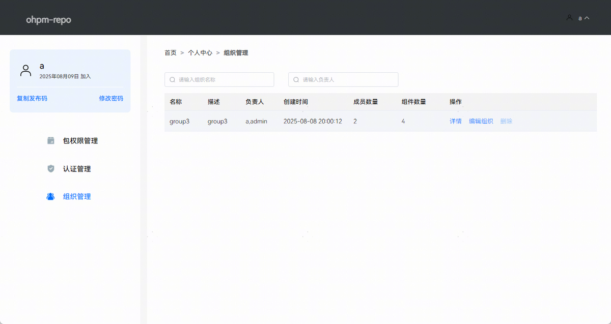Focus the 请输入组织名称 text field

(x=224, y=80)
